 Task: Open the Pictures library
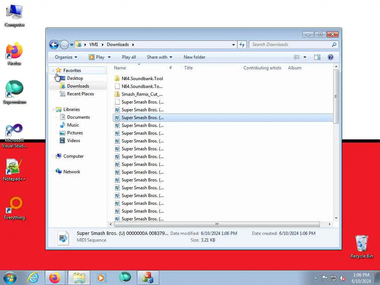(x=75, y=133)
